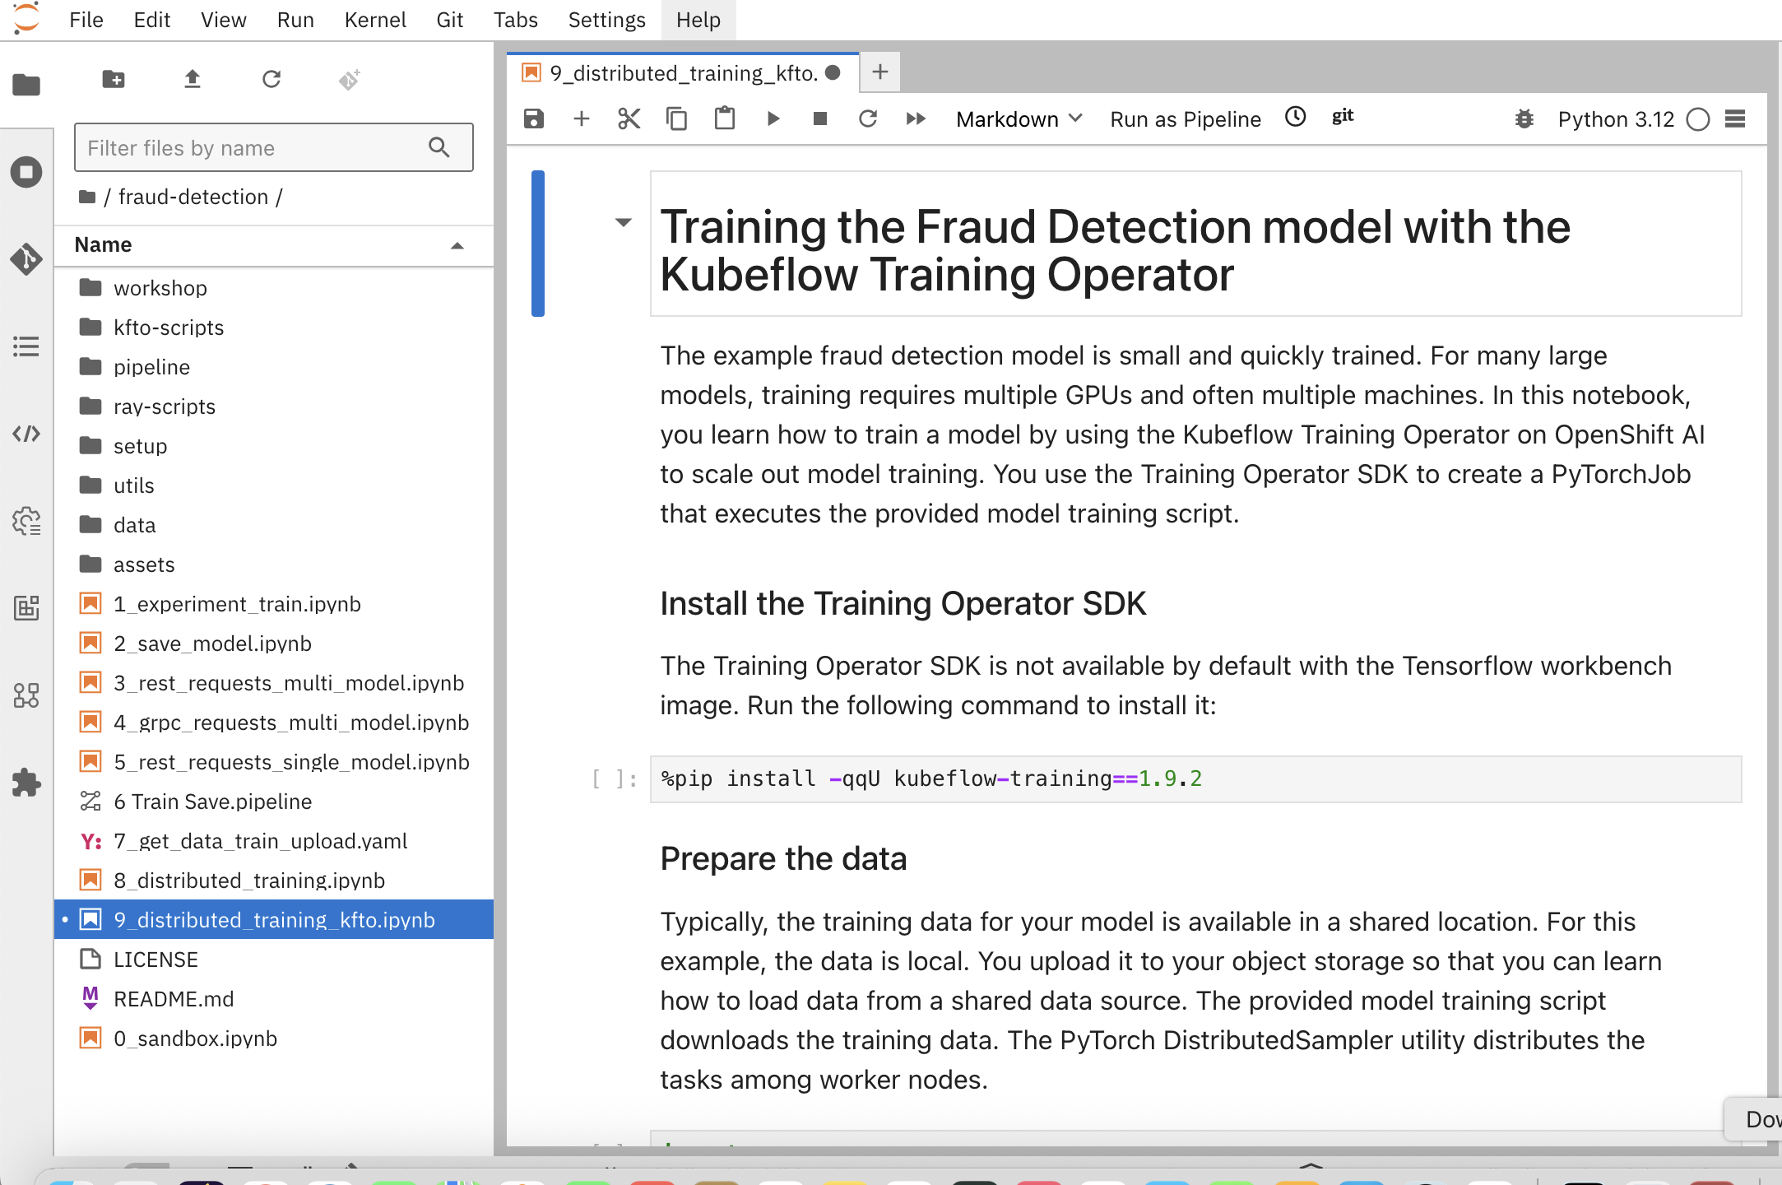Select the utils folder
1782x1185 pixels.
pyautogui.click(x=273, y=486)
